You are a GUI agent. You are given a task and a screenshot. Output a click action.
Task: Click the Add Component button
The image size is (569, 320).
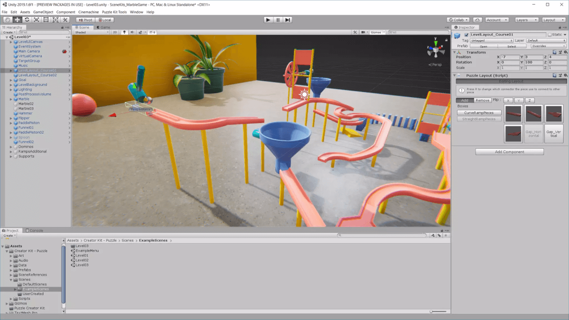coord(510,152)
